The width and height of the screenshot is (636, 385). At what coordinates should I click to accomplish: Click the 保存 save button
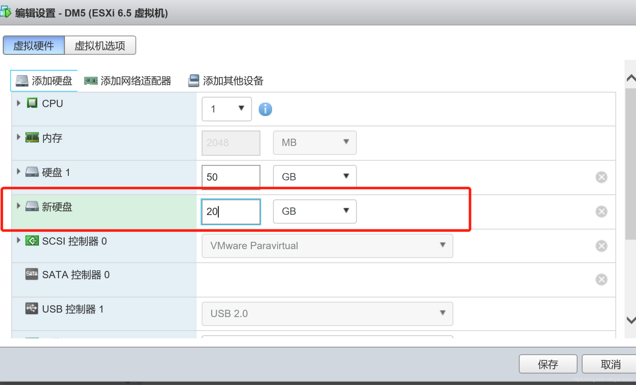click(548, 364)
